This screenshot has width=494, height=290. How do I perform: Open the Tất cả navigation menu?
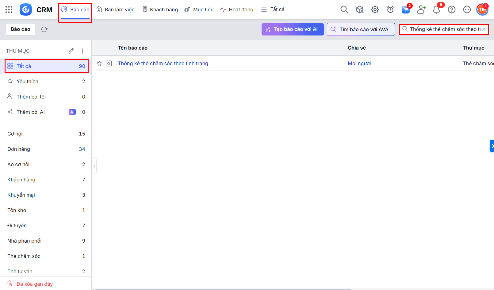coord(273,9)
